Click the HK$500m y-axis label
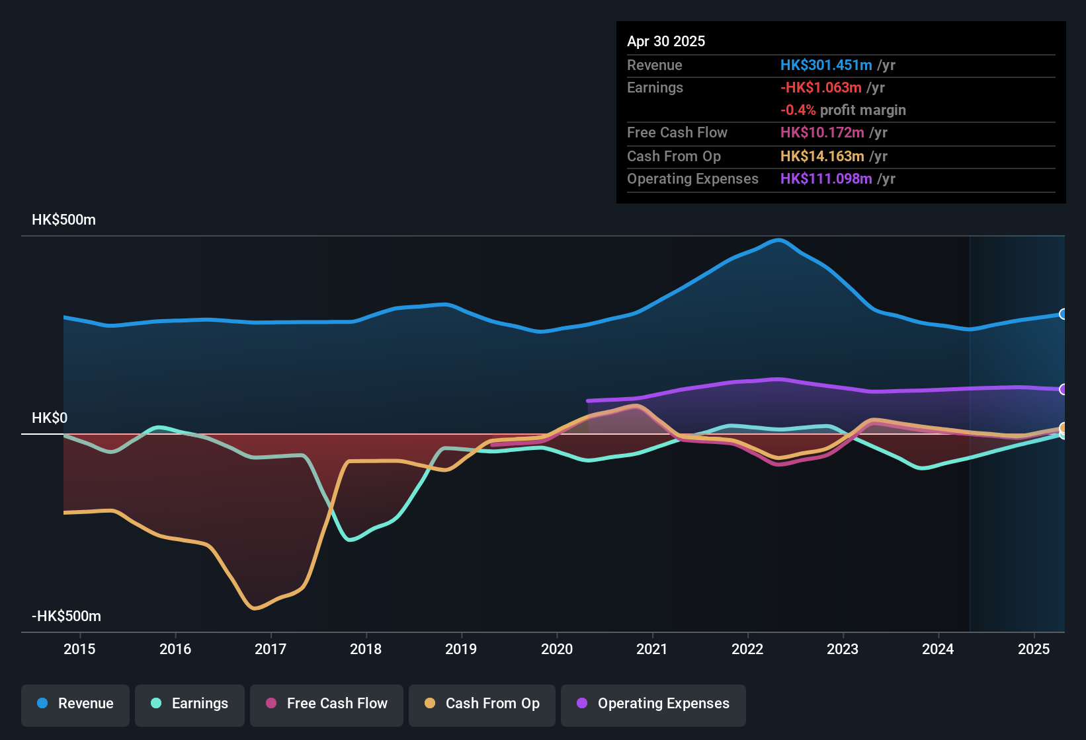The height and width of the screenshot is (740, 1086). click(63, 220)
